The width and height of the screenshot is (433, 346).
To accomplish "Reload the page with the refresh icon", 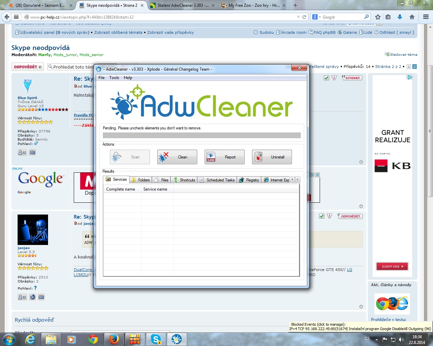I will pos(304,17).
